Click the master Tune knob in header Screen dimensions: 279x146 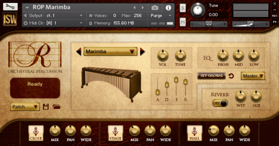coord(197,10)
